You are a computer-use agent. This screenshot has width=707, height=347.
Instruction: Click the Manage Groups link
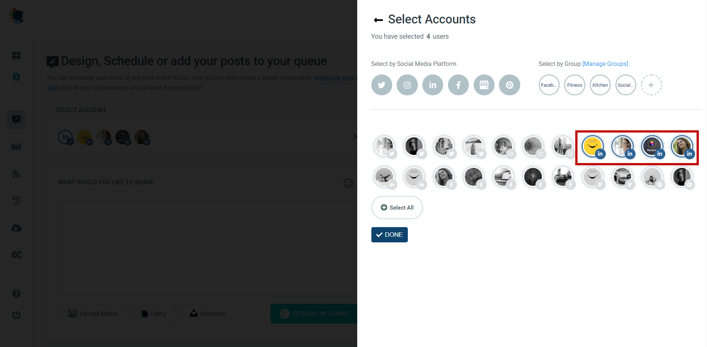(605, 64)
